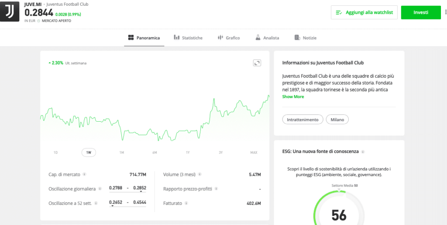Click the Settore Media 50 marker label

click(345, 185)
